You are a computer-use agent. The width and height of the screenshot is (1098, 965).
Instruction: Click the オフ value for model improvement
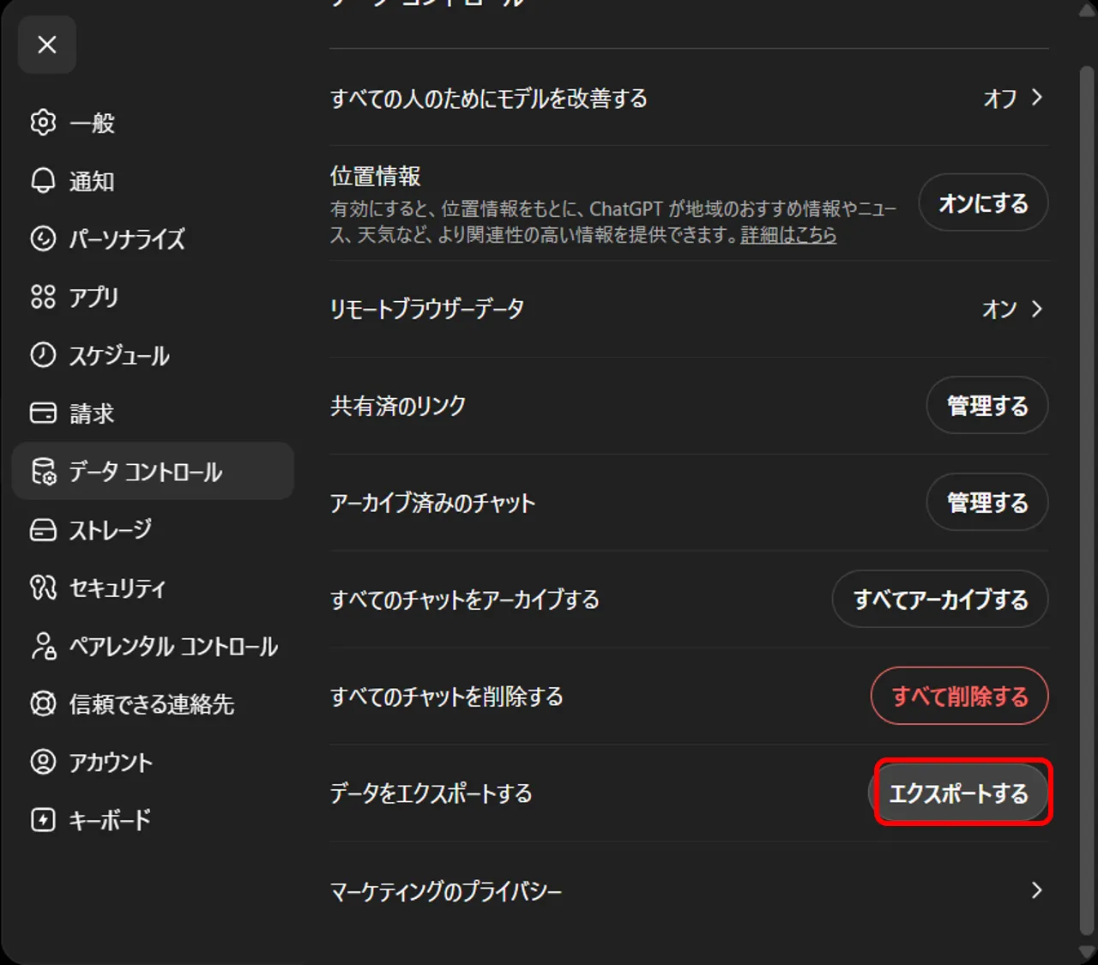[1000, 99]
